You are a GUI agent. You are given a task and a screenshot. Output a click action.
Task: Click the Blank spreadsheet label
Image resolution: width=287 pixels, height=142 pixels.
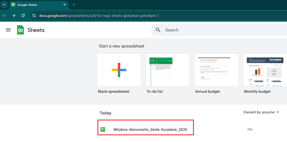click(x=114, y=91)
